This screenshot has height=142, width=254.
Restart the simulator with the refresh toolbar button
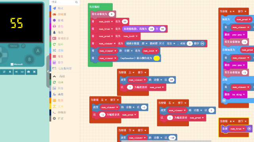point(4,72)
